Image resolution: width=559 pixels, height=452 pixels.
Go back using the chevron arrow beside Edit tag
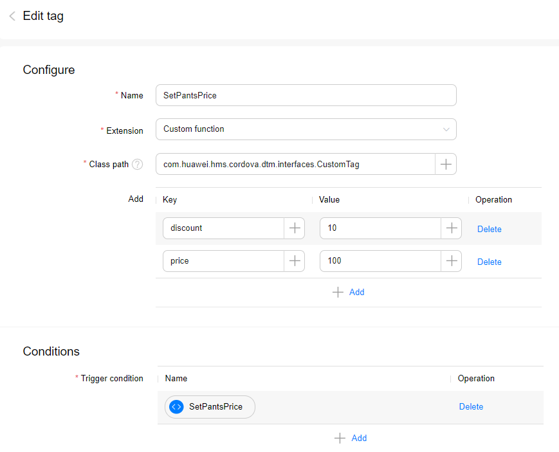click(x=11, y=15)
